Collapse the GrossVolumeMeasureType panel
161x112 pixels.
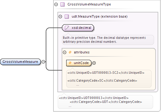coord(56,5)
